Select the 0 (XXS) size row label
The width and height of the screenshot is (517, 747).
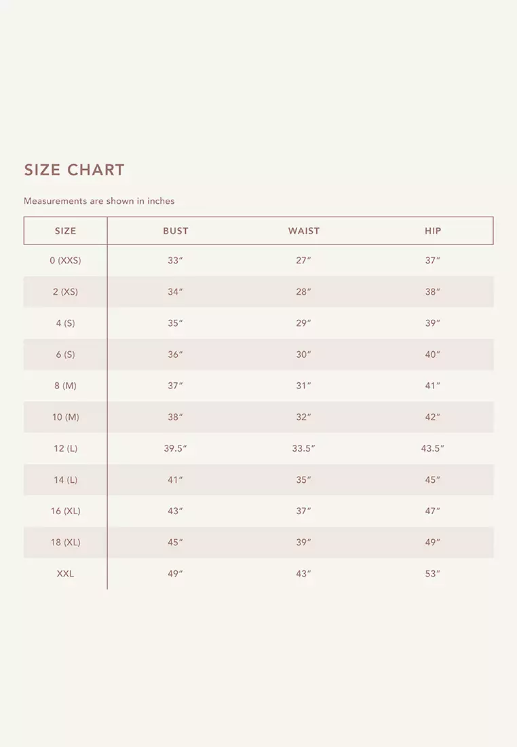pos(66,261)
